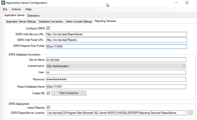197x120 pixels.
Task: Open the File menu
Action: [x=5, y=9]
